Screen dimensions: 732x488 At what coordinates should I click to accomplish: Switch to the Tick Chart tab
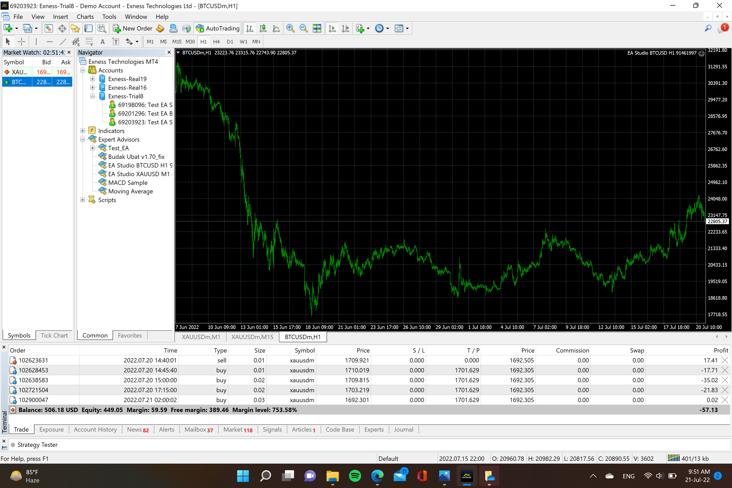click(54, 335)
